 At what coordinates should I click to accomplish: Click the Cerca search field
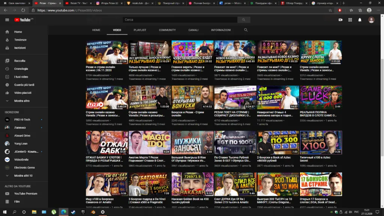coord(180,19)
